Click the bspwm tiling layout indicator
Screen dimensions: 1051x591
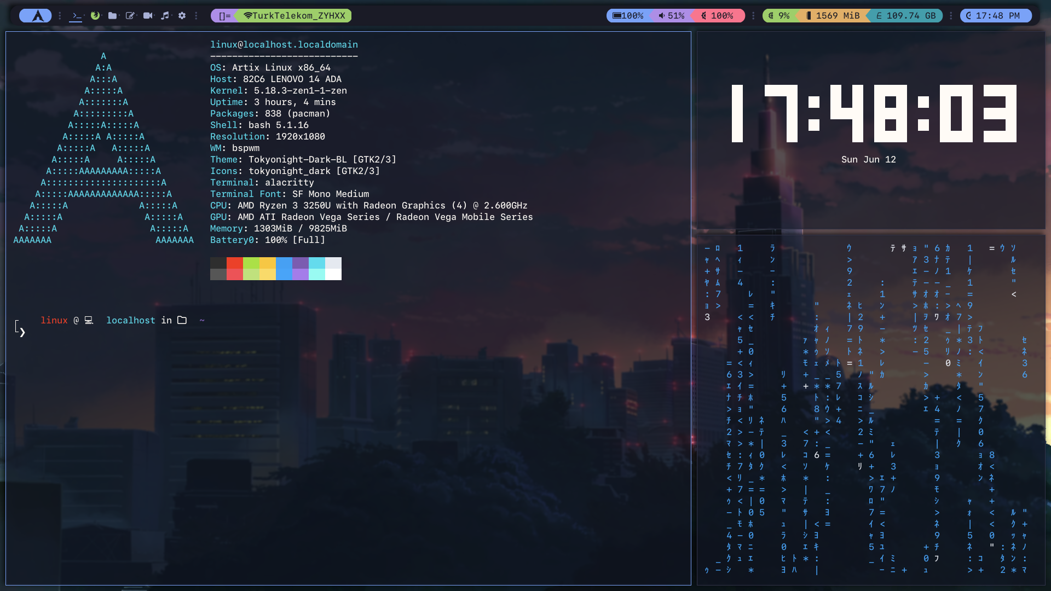pyautogui.click(x=224, y=16)
